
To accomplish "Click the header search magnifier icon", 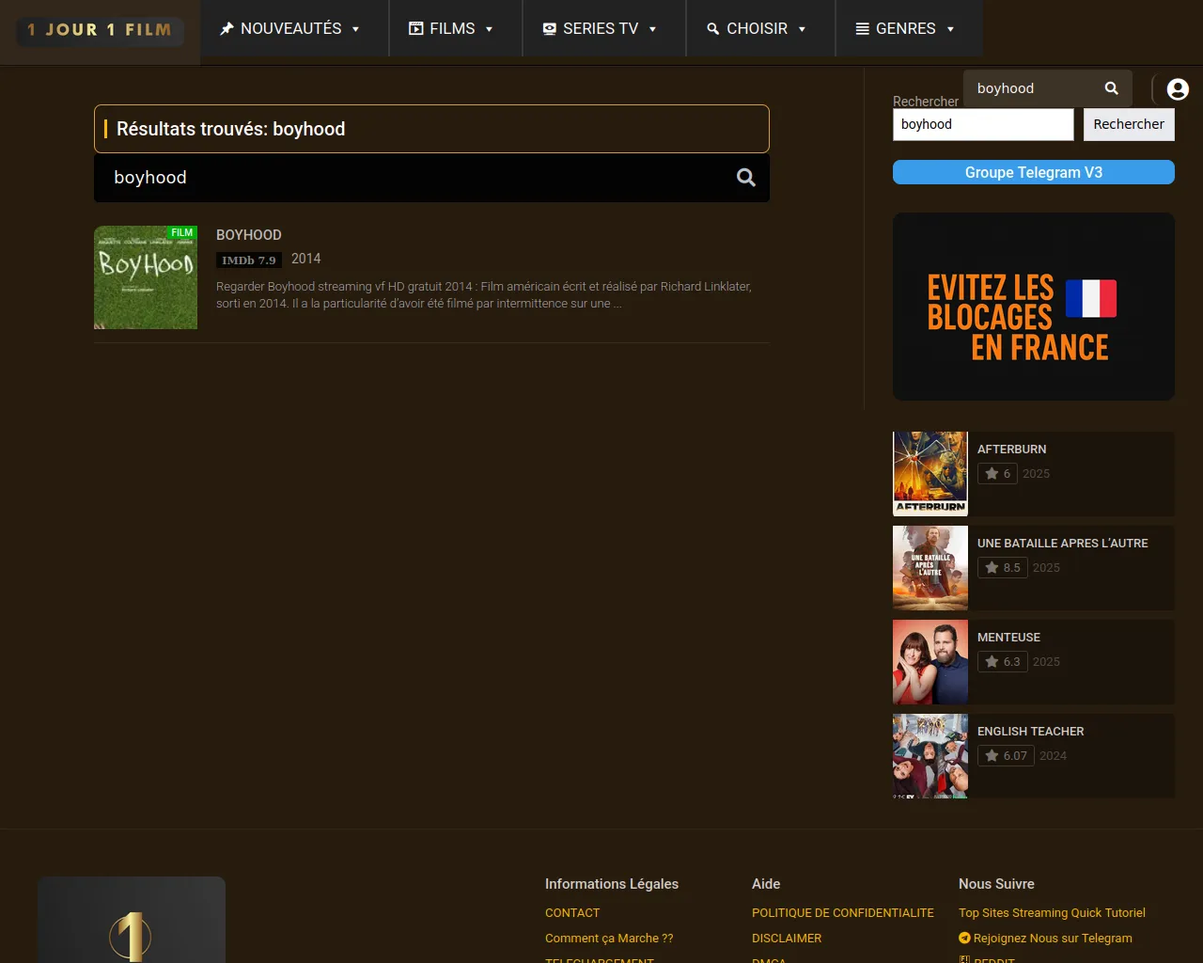I will [1112, 88].
